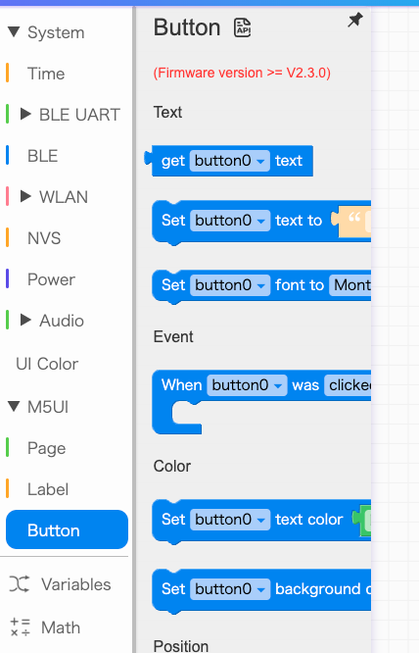This screenshot has width=419, height=653.
Task: Open button0 dropdown in Set font block
Action: click(230, 285)
